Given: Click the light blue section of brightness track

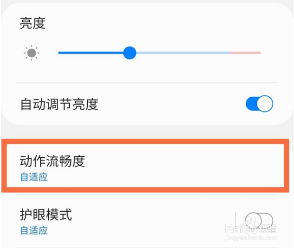Looking at the screenshot, I should (181, 53).
